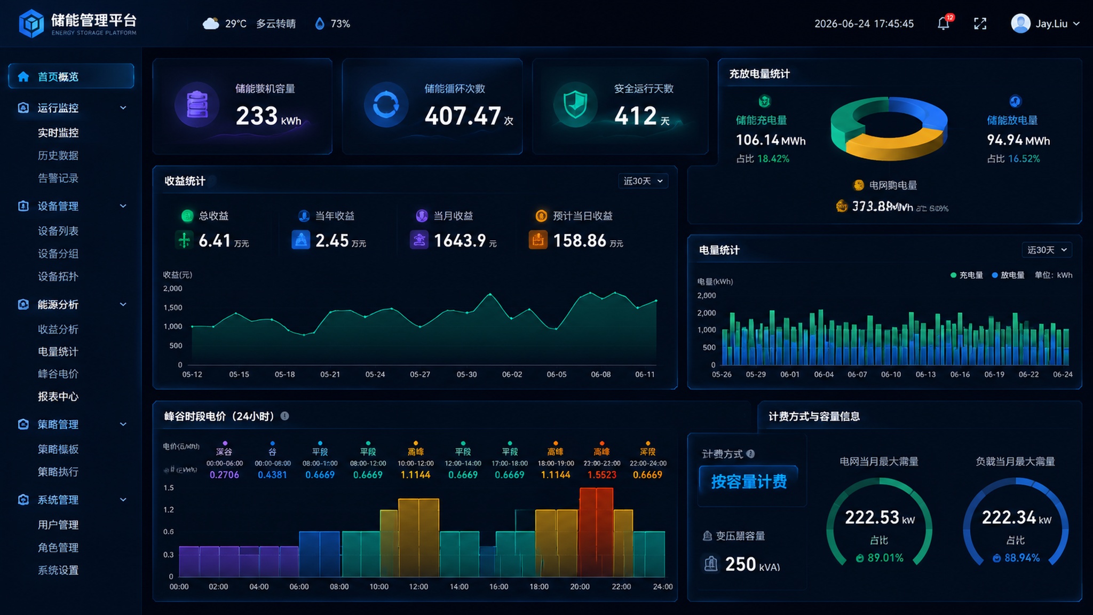Collapse the 能源分析 menu chevron
The image size is (1093, 615).
tap(123, 304)
